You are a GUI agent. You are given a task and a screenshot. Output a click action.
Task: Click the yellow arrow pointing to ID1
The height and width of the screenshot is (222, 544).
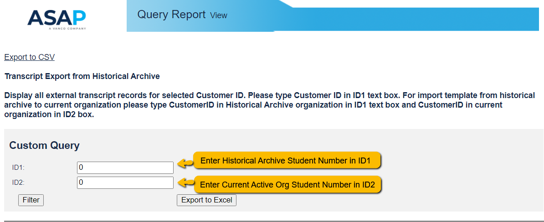pyautogui.click(x=185, y=163)
